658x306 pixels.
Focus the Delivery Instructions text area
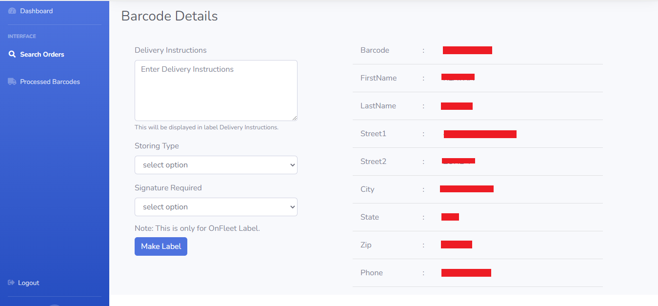click(216, 90)
